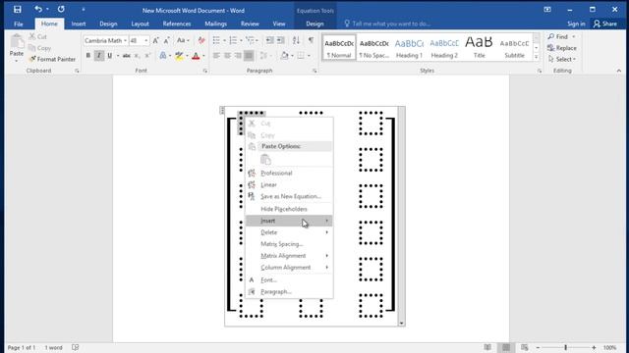Open Delete submenu in context menu
Image resolution: width=629 pixels, height=353 pixels.
289,232
